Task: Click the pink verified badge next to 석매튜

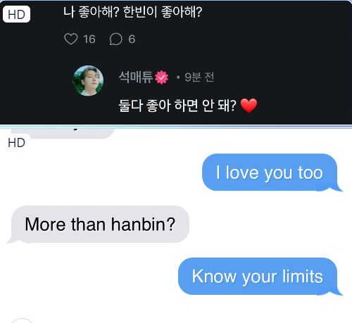Action: (x=162, y=77)
